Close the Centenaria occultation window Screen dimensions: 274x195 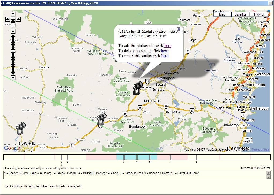click(x=271, y=3)
